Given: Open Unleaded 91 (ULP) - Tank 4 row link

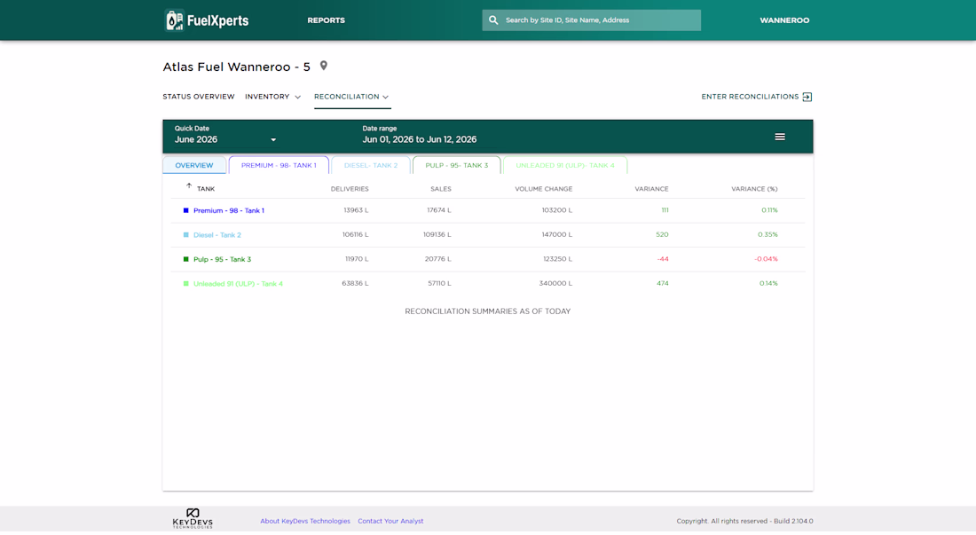Looking at the screenshot, I should point(238,283).
